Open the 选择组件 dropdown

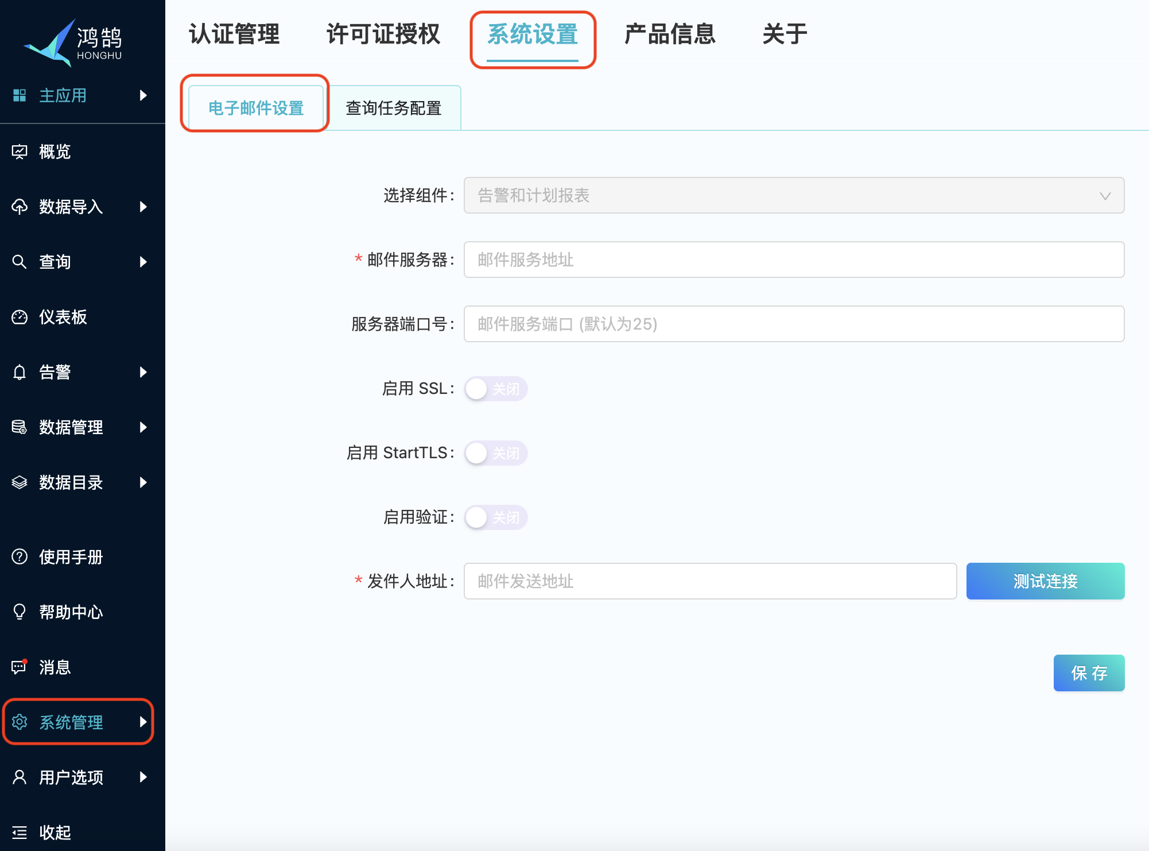pyautogui.click(x=794, y=195)
